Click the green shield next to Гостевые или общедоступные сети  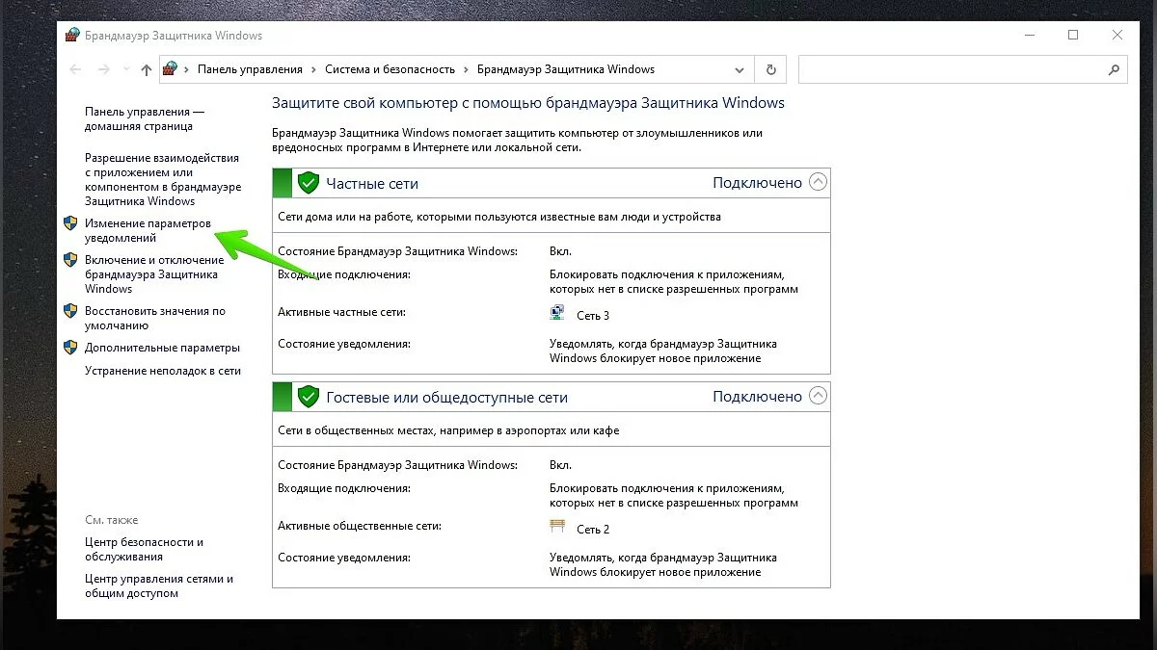(308, 396)
